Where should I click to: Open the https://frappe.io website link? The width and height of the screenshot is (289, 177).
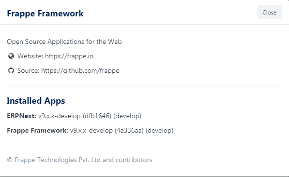click(x=69, y=56)
